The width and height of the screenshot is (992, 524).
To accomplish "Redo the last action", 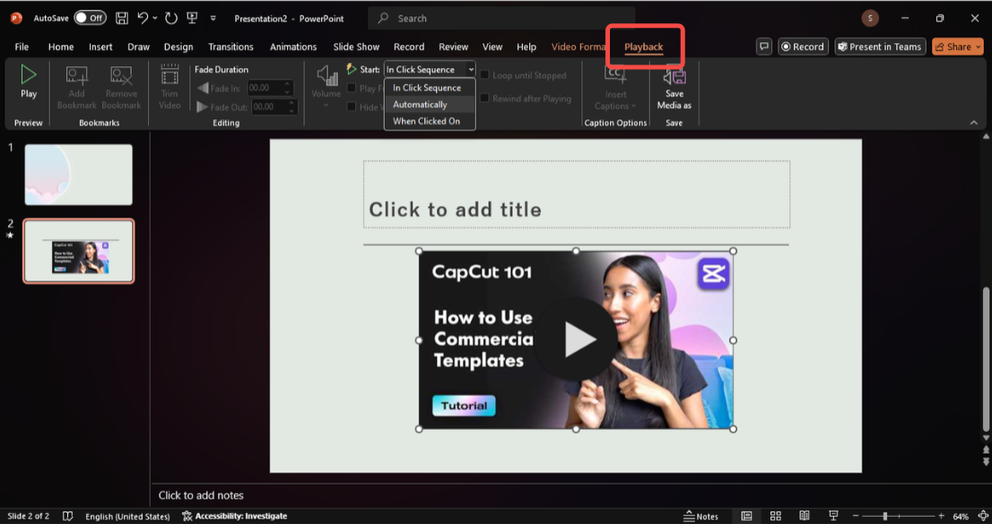I will coord(171,18).
